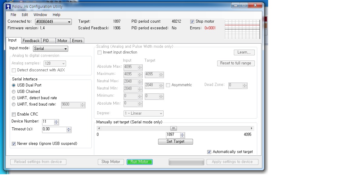Click Reload settings from device

coord(38,162)
